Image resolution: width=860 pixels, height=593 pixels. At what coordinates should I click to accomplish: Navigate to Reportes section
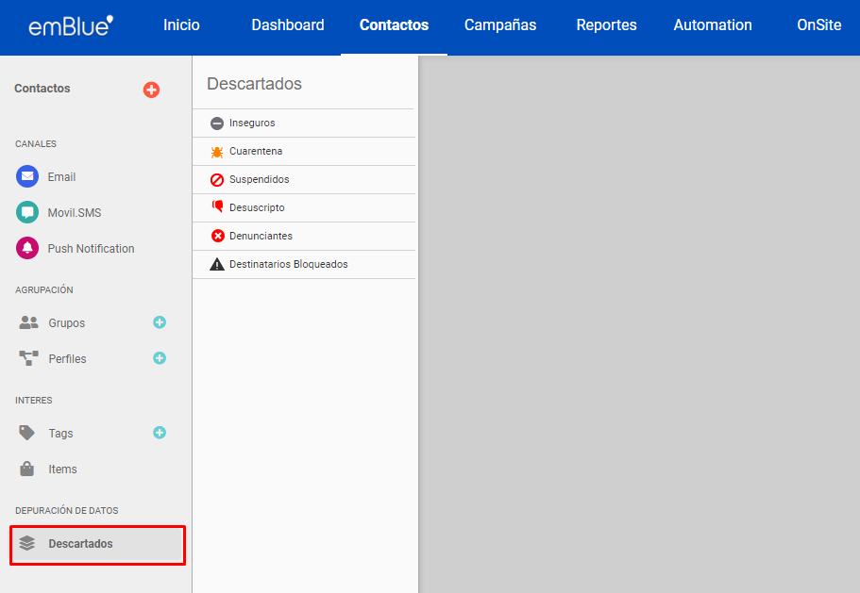click(x=606, y=25)
